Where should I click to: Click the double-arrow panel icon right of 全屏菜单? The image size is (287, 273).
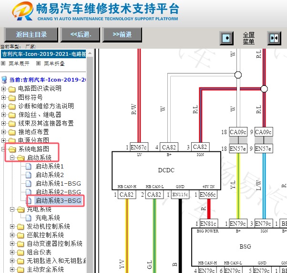[x=274, y=38]
